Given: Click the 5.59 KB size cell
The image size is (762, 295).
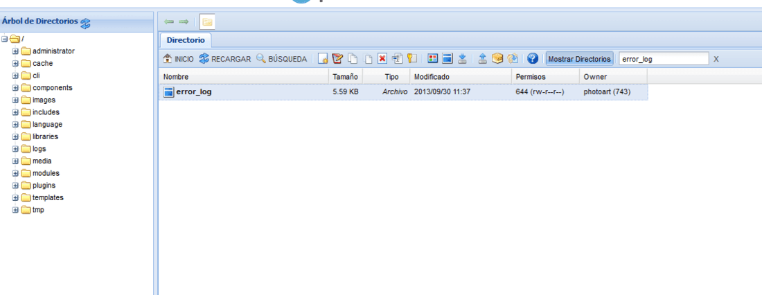Looking at the screenshot, I should pos(346,92).
